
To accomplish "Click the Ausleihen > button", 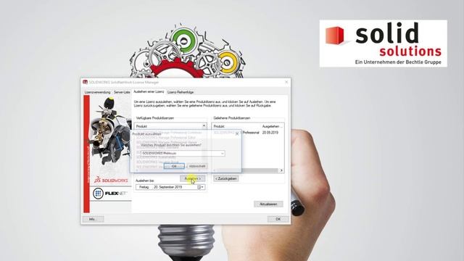I will coord(192,179).
